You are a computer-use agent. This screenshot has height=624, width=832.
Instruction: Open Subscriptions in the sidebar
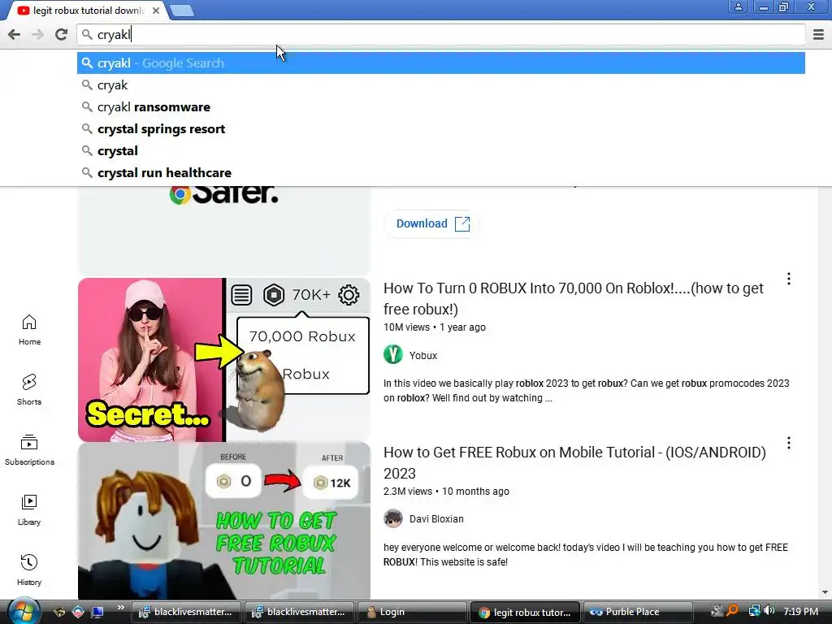tap(29, 449)
